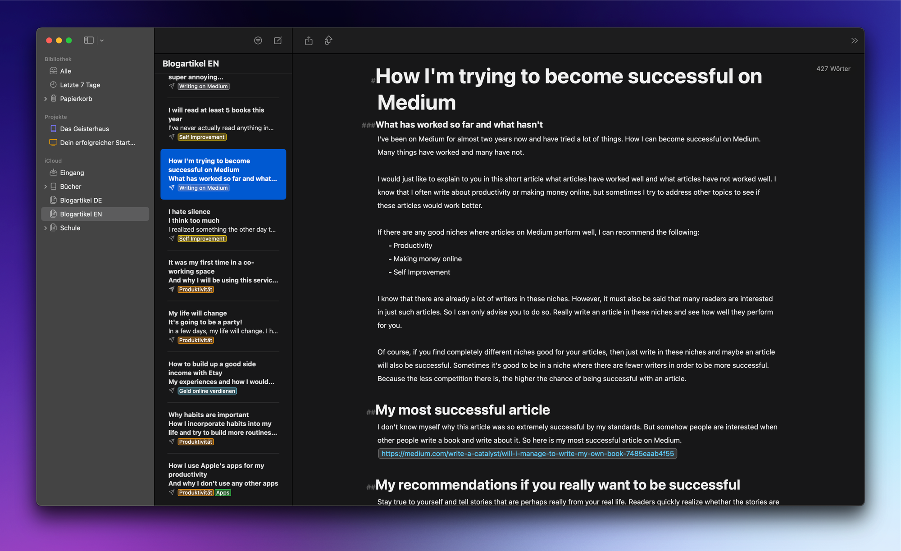The image size is (901, 551).
Task: Switch to the Blogartikel DE list
Action: (81, 200)
